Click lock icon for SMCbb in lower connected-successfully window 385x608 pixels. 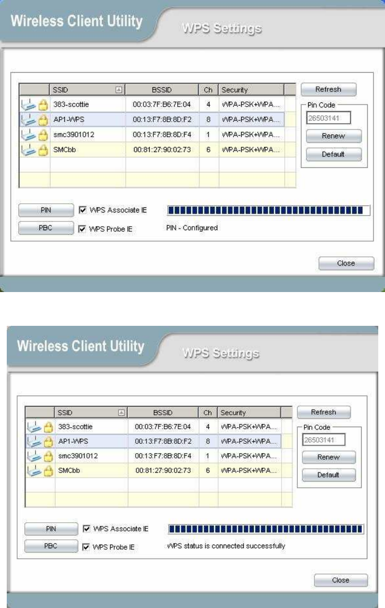point(48,471)
